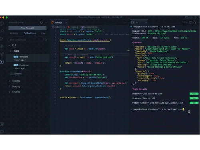
Task: Click the 'module.exports' code line
Action: pyautogui.click(x=85, y=98)
